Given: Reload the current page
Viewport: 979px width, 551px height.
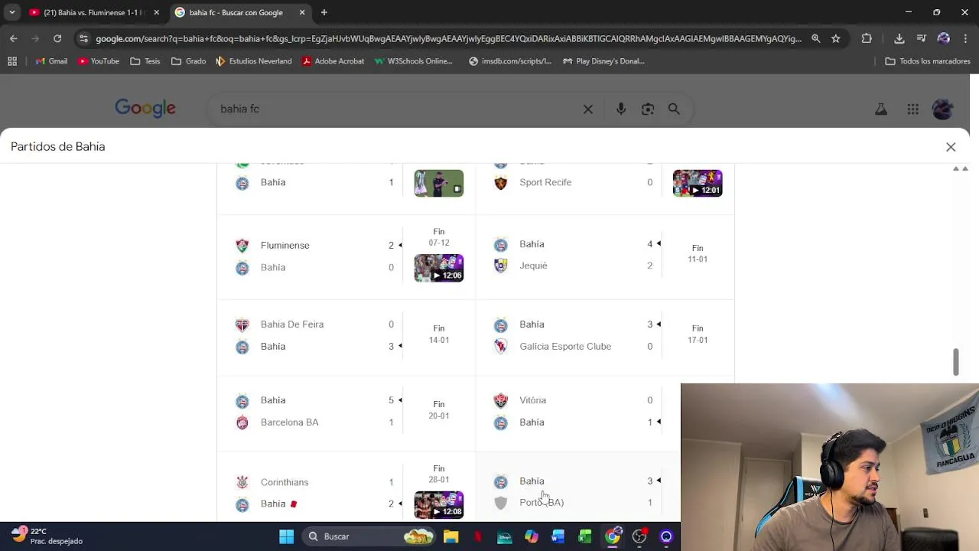Looking at the screenshot, I should tap(57, 38).
